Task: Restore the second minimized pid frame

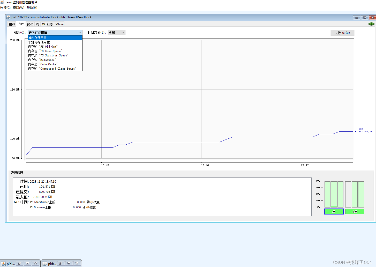Action: click(x=61, y=263)
